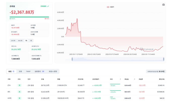Open the 仓位 positions tab
Screen dimensions: 171x104
point(11,72)
